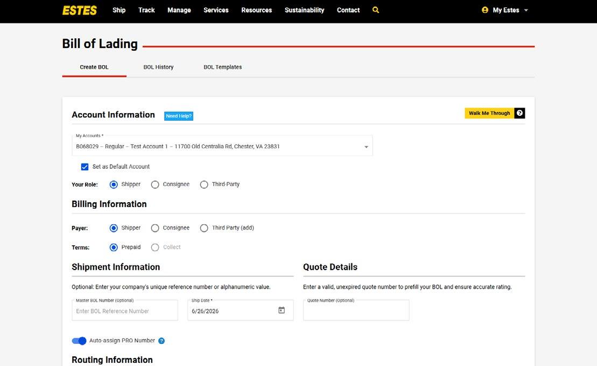Click the Master BOL Number field
Image resolution: width=597 pixels, height=366 pixels.
point(125,310)
